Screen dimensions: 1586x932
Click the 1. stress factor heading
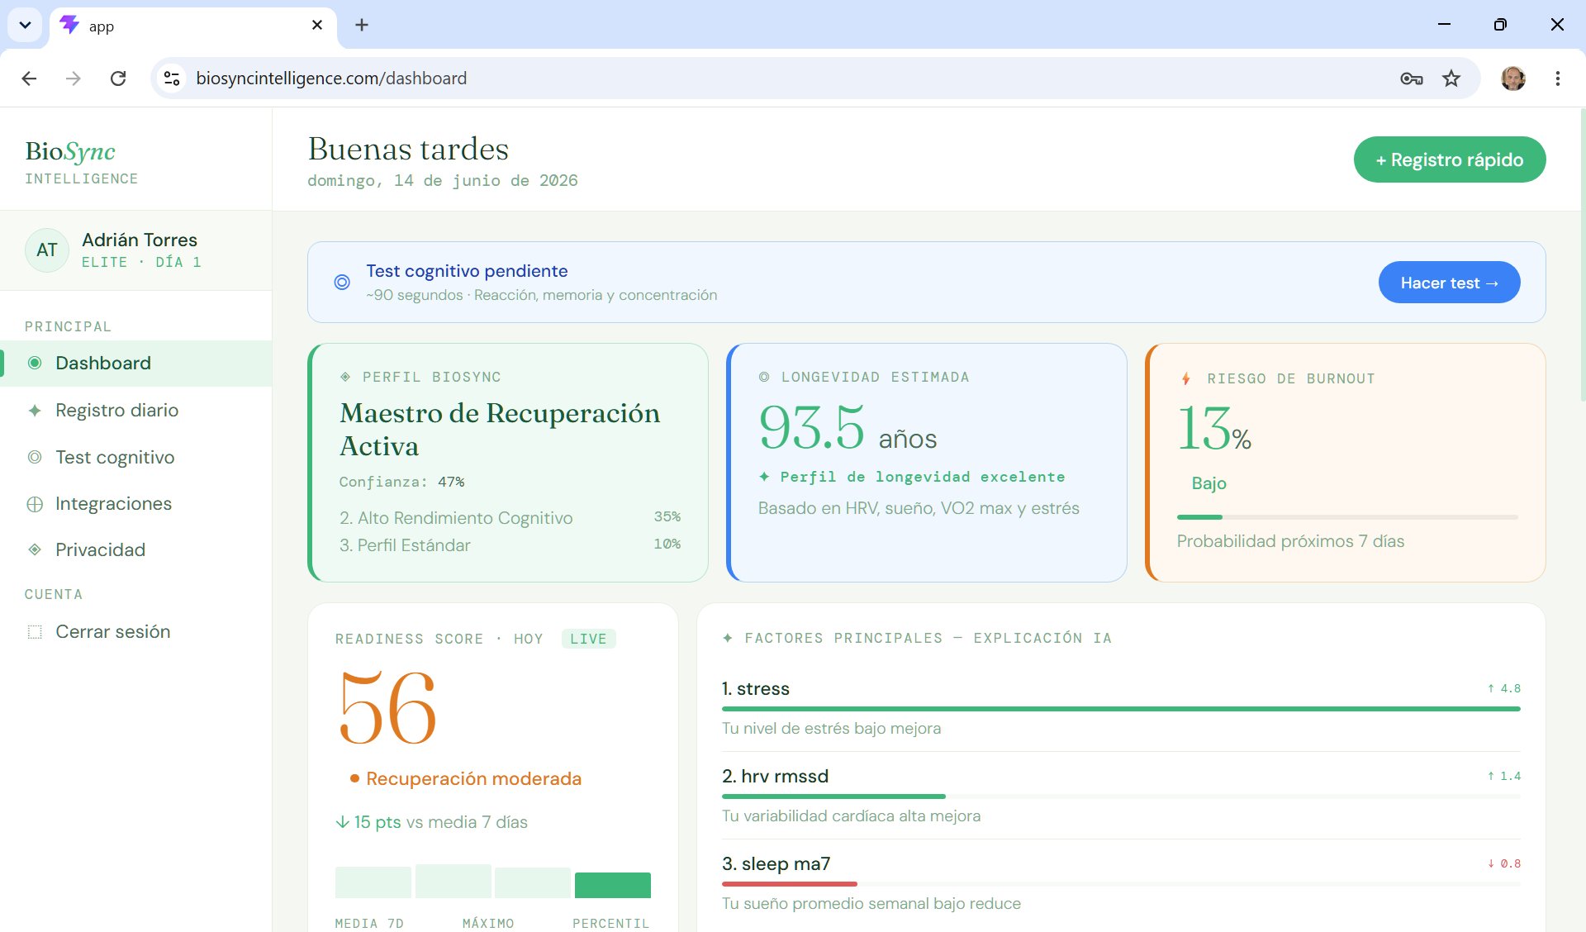(x=756, y=689)
